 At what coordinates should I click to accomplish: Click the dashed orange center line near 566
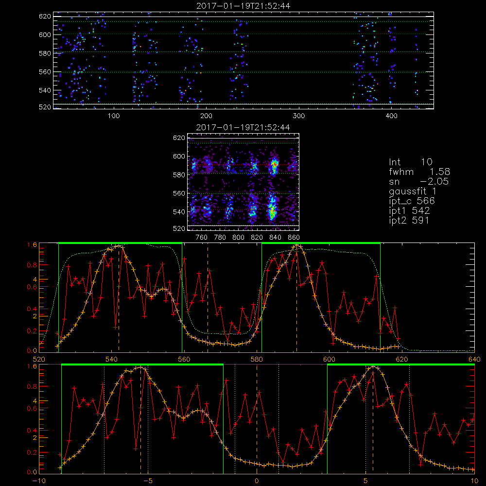pos(208,298)
